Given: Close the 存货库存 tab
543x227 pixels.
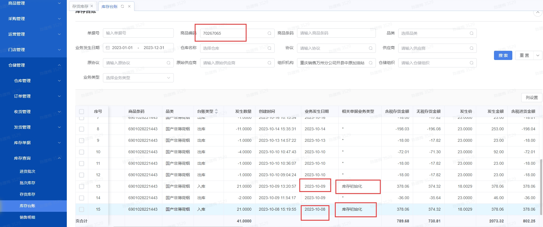Looking at the screenshot, I should pos(92,6).
